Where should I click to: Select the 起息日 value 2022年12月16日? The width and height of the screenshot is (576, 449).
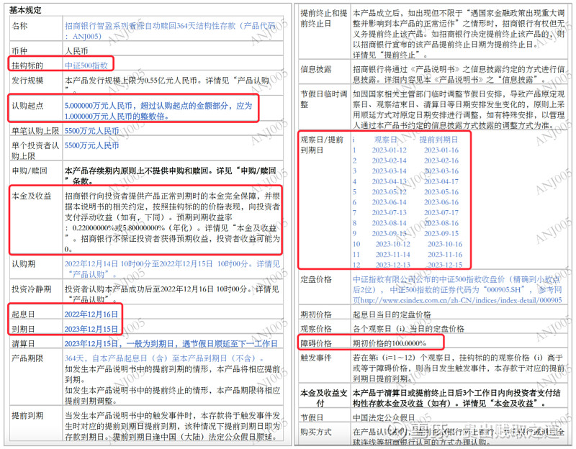(x=91, y=314)
